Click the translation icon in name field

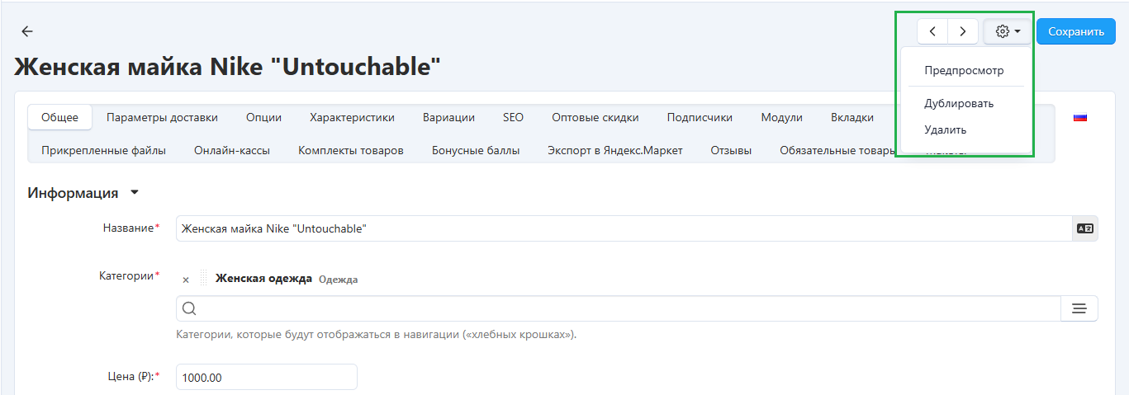click(x=1085, y=228)
